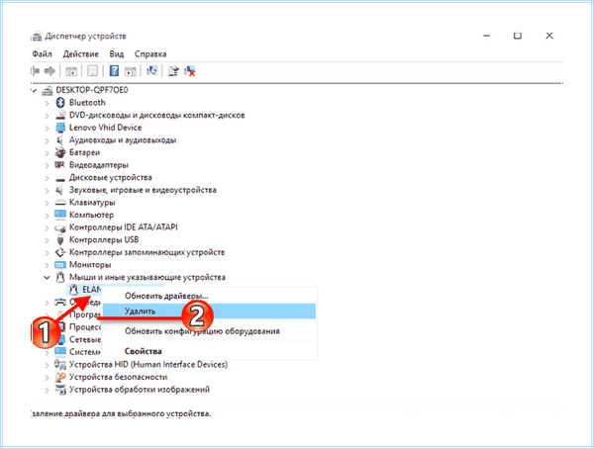Select the Мыши и иные указывающие устройства icon
Image resolution: width=594 pixels, height=449 pixels.
click(x=60, y=277)
